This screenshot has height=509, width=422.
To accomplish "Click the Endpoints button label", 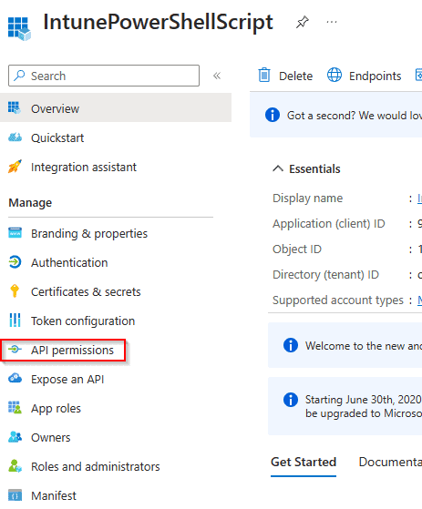I will click(375, 76).
